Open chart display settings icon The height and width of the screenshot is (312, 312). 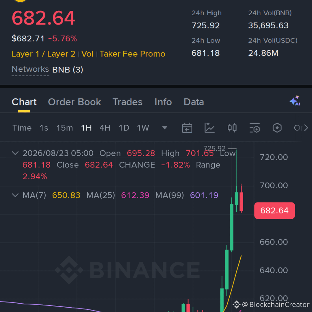[255, 128]
